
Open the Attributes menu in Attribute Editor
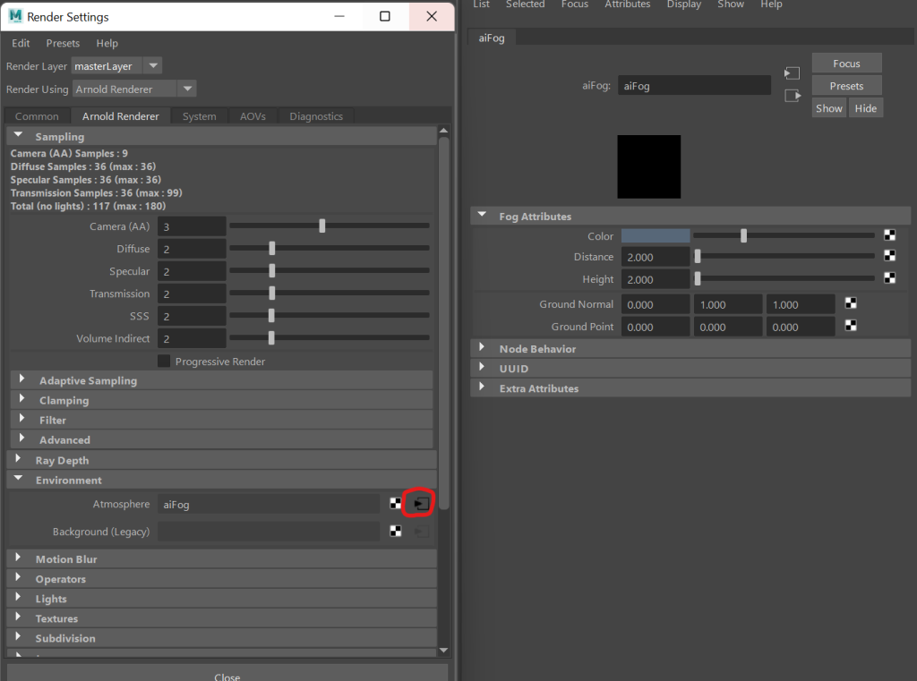(627, 4)
